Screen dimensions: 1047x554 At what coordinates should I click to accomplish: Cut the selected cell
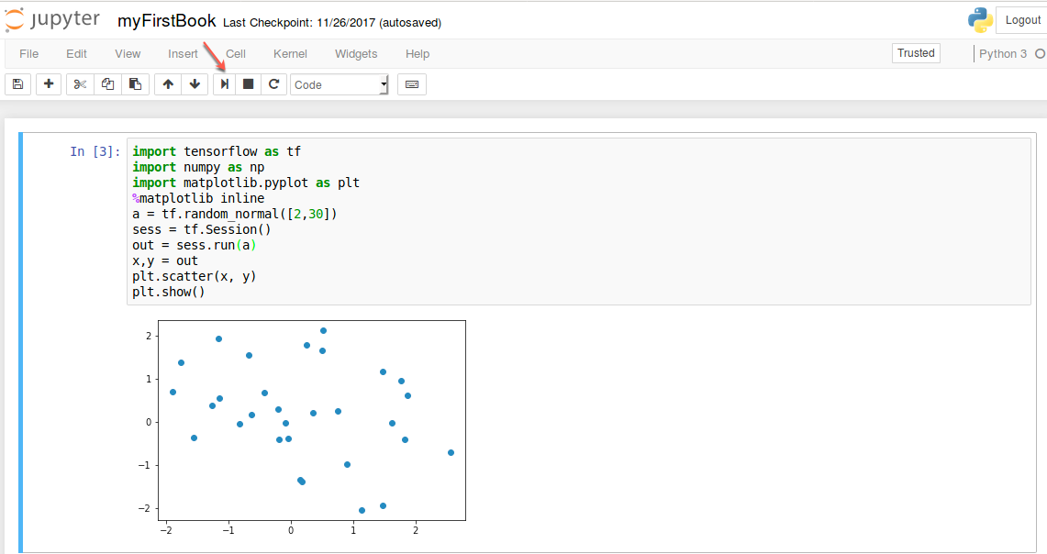click(79, 83)
